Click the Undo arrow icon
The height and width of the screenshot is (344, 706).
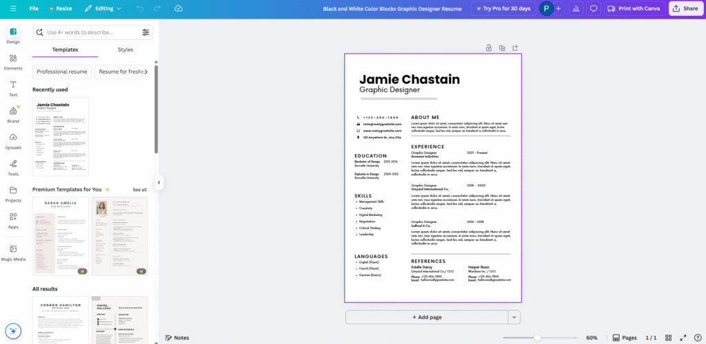pyautogui.click(x=141, y=8)
